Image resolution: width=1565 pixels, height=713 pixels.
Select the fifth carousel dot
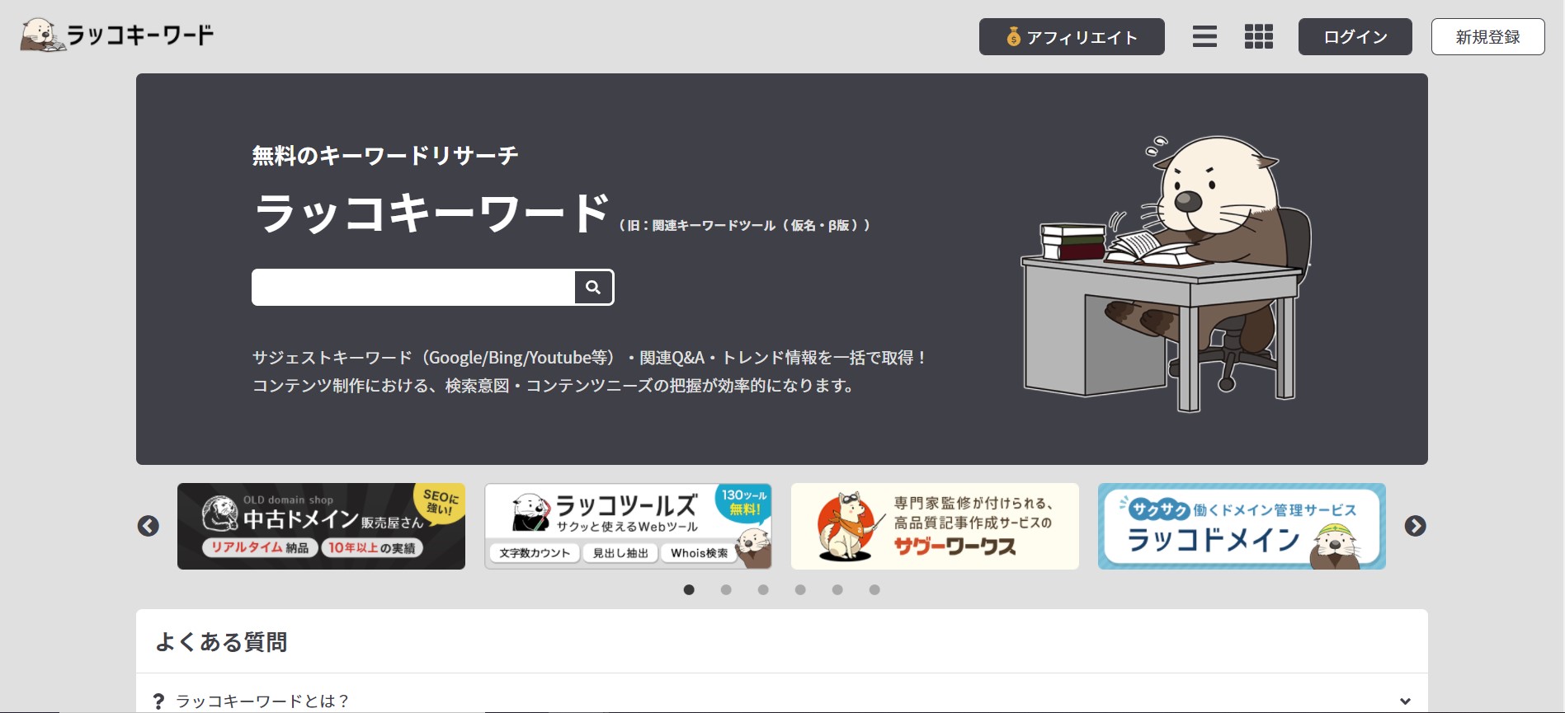[837, 589]
